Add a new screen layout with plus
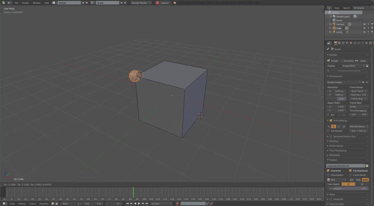Screen dimensions: 374x206 pyautogui.click(x=83, y=3)
